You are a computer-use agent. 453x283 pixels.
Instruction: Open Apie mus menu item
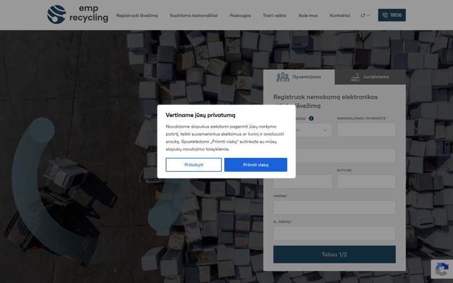(308, 16)
